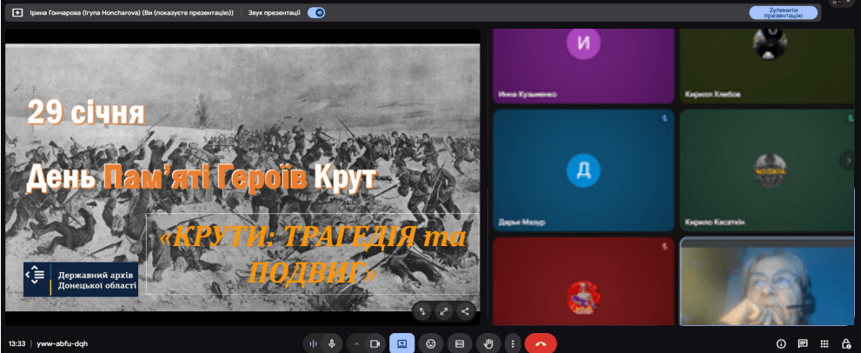Turn the camera on or off
This screenshot has width=861, height=353.
tap(375, 343)
